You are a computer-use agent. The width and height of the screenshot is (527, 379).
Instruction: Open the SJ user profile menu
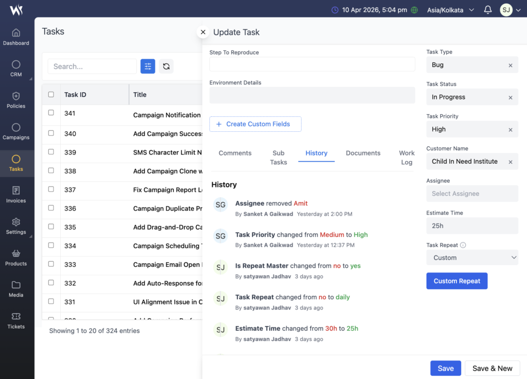tap(509, 10)
